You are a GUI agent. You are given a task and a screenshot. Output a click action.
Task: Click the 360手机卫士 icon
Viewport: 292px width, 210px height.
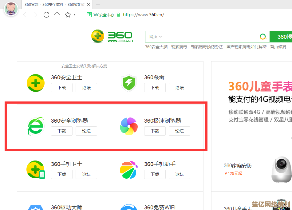point(36,170)
